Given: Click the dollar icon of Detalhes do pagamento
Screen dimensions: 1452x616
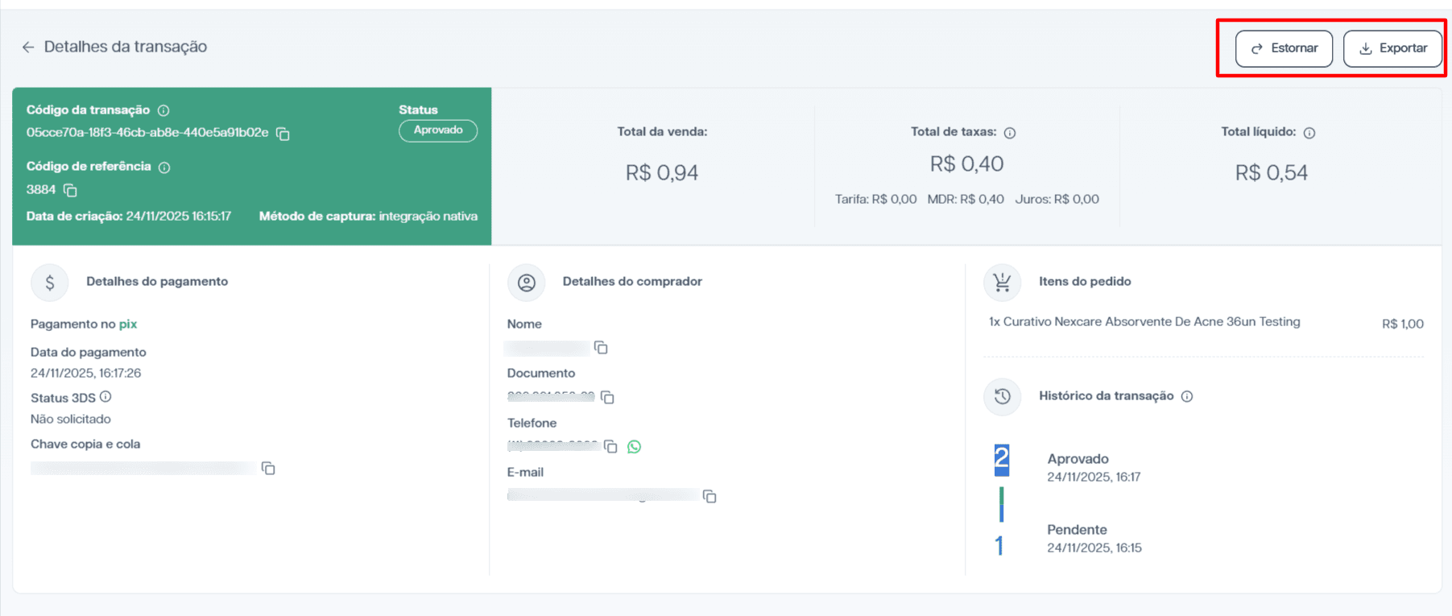Looking at the screenshot, I should pos(50,283).
